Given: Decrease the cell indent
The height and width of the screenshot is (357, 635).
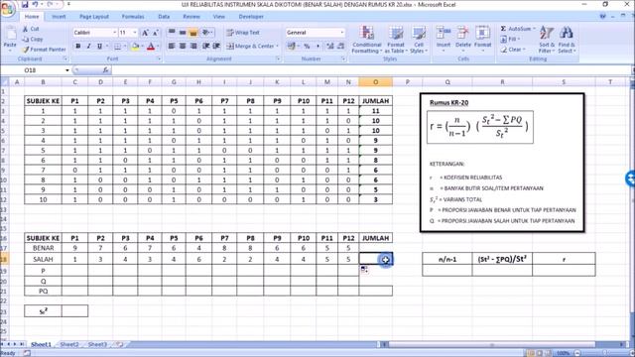Looking at the screenshot, I should pyautogui.click(x=206, y=47).
